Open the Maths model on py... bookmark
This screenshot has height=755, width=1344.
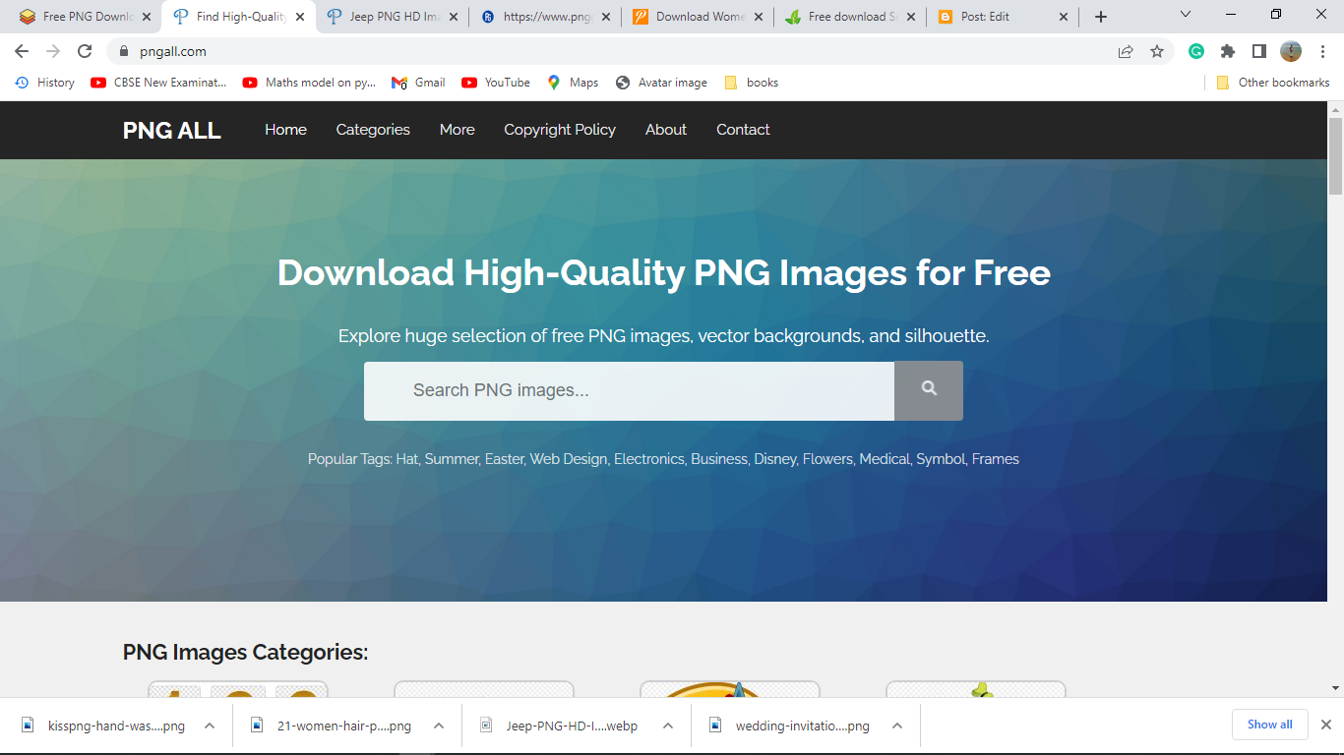point(309,83)
